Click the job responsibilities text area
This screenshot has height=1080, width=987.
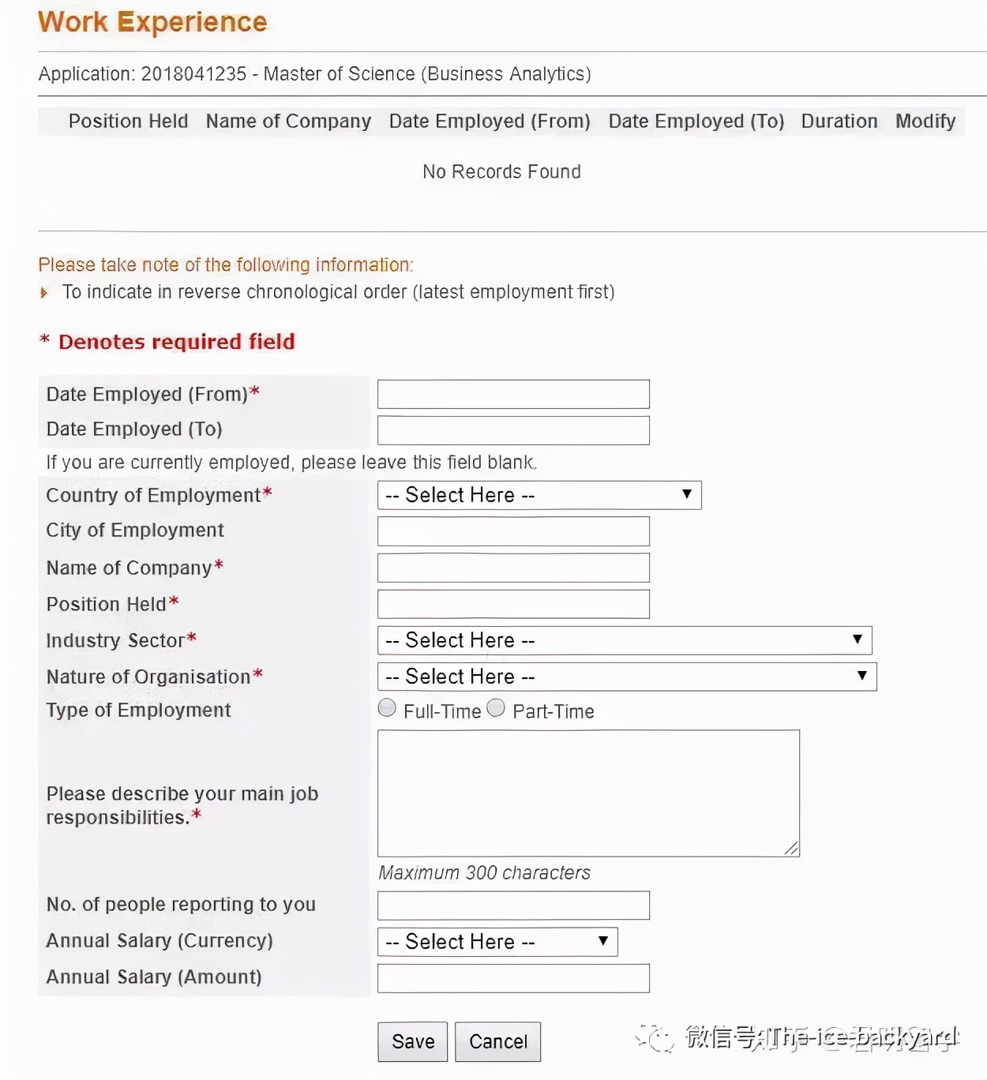pyautogui.click(x=588, y=793)
